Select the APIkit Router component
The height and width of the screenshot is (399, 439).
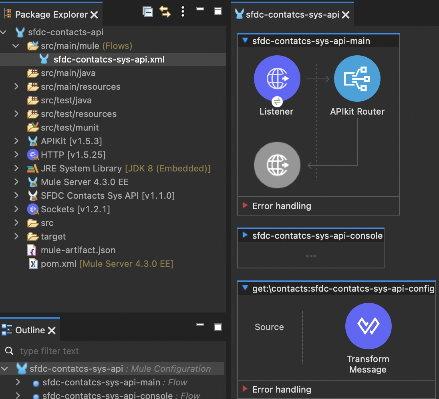point(357,79)
